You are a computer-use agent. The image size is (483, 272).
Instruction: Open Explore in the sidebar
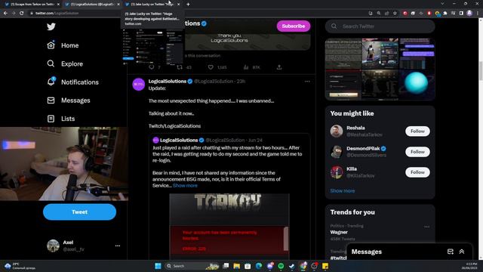point(65,63)
